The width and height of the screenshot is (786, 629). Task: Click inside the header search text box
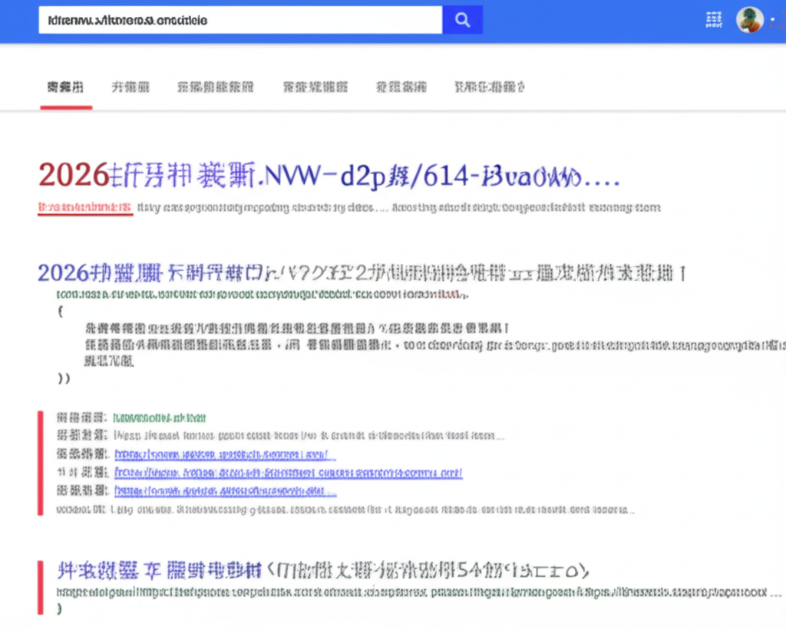[240, 20]
